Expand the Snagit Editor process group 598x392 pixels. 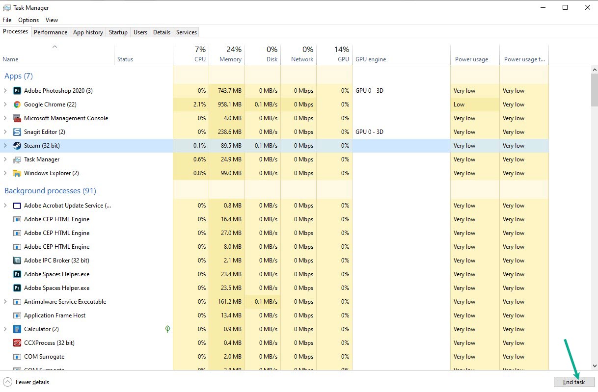(5, 132)
